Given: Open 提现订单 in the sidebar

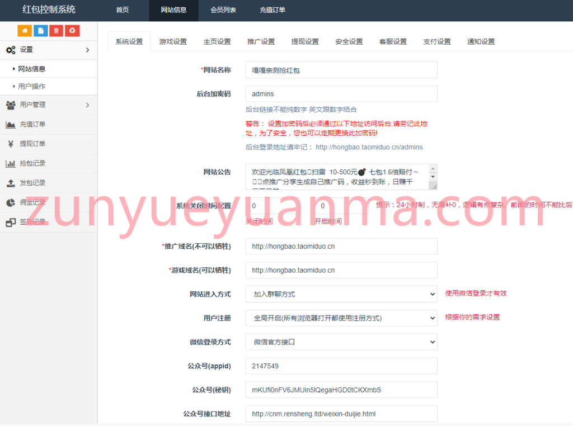Looking at the screenshot, I should [x=49, y=144].
